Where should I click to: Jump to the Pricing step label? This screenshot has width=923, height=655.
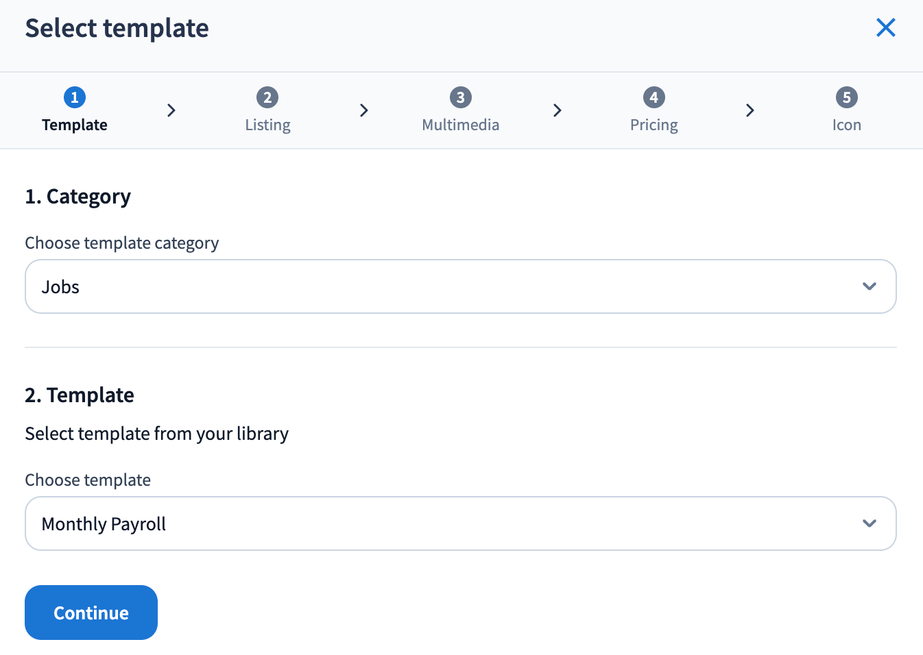[x=654, y=125]
